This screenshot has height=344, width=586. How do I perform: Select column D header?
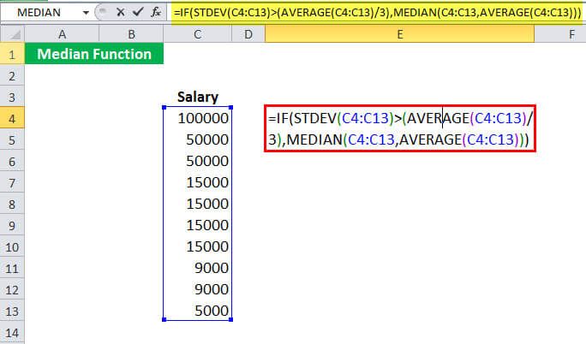(x=248, y=34)
